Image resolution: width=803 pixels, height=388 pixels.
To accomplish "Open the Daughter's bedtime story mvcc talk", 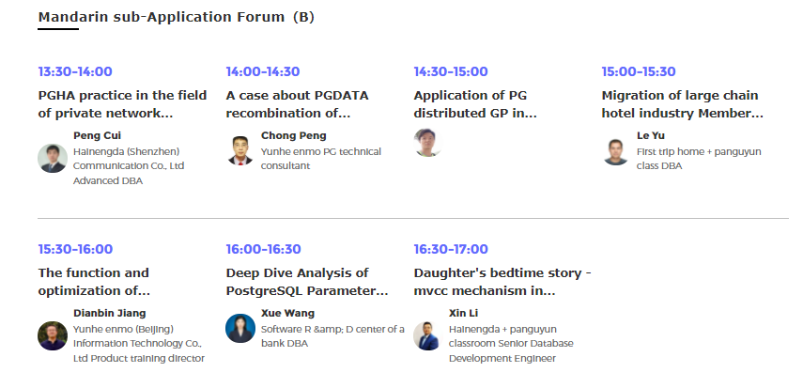I will 502,282.
